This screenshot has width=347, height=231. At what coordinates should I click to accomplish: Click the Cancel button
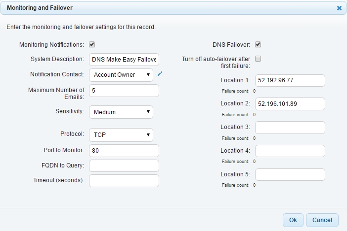tap(322, 220)
